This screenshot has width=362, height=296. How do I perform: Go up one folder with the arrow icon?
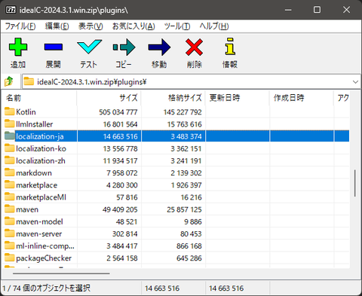point(9,81)
